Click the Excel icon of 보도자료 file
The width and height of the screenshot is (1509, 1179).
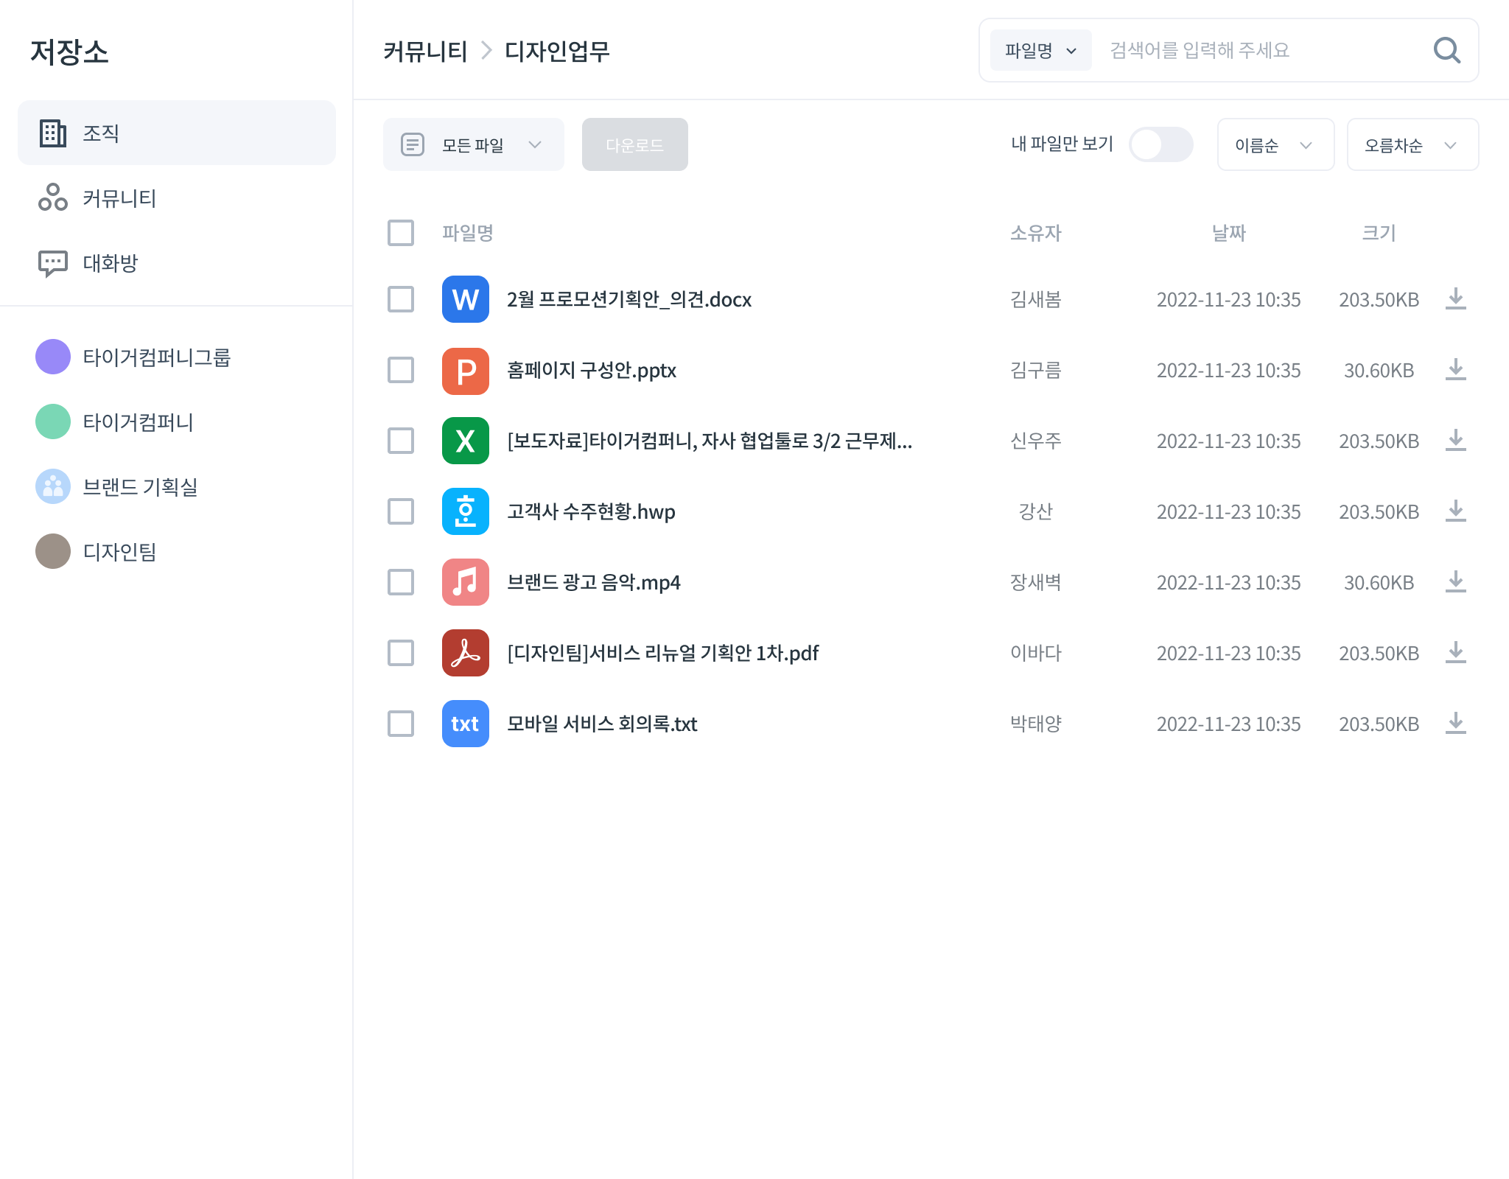[x=465, y=441]
